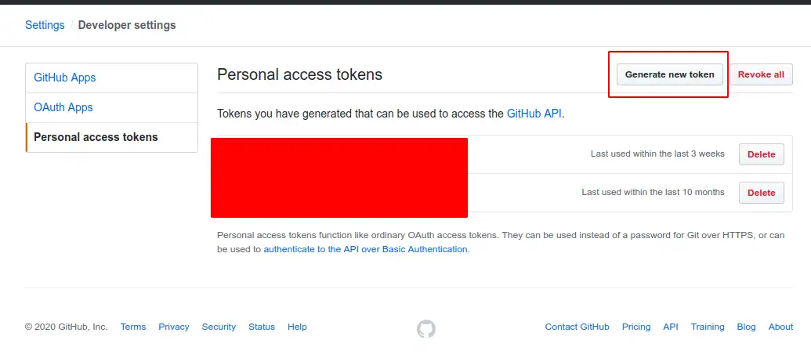
Task: Check the Status footer link
Action: [x=262, y=327]
